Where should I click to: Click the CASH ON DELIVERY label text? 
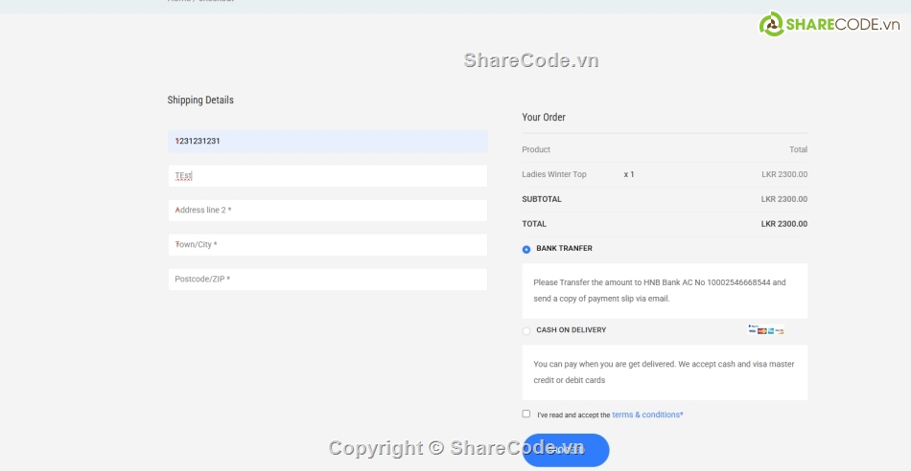[x=571, y=330]
